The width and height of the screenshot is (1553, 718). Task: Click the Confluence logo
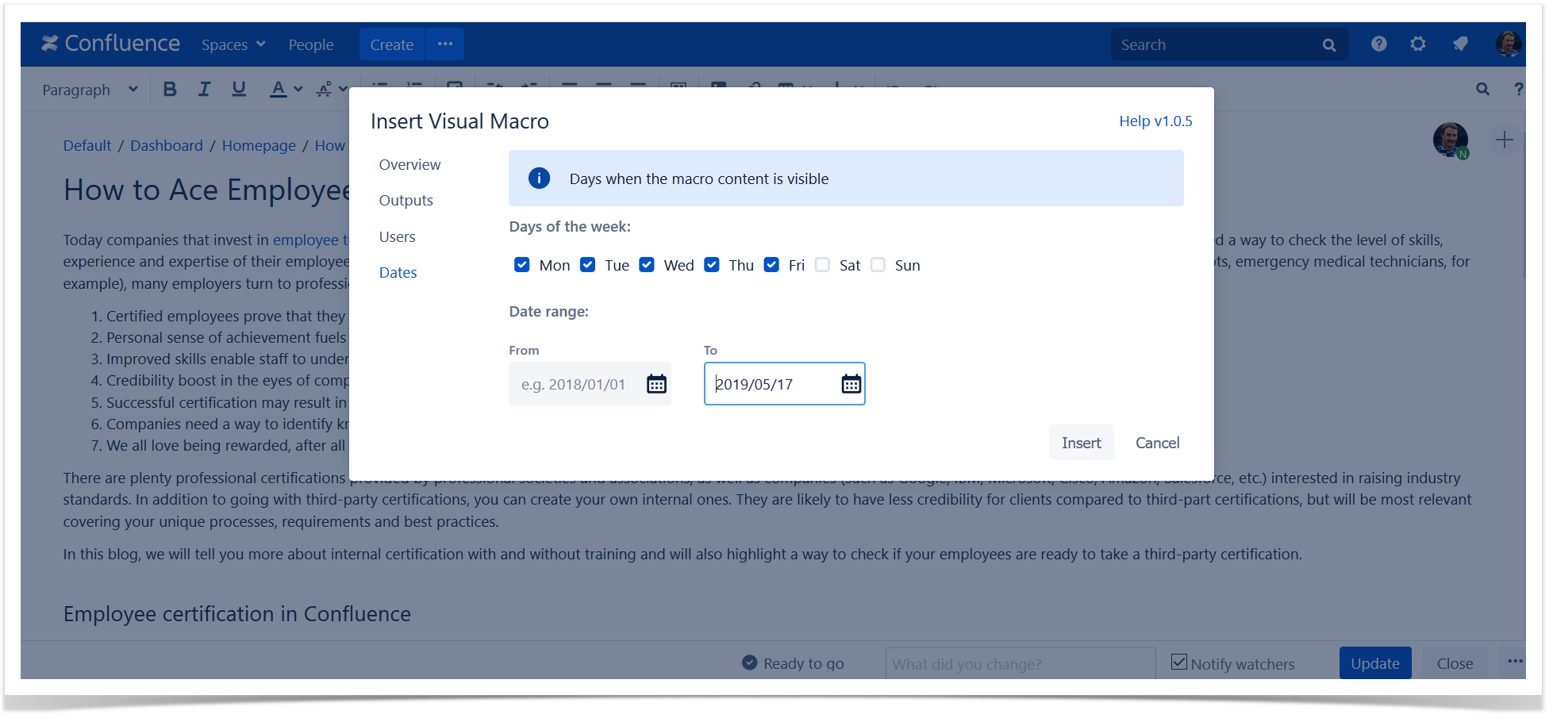[x=110, y=44]
